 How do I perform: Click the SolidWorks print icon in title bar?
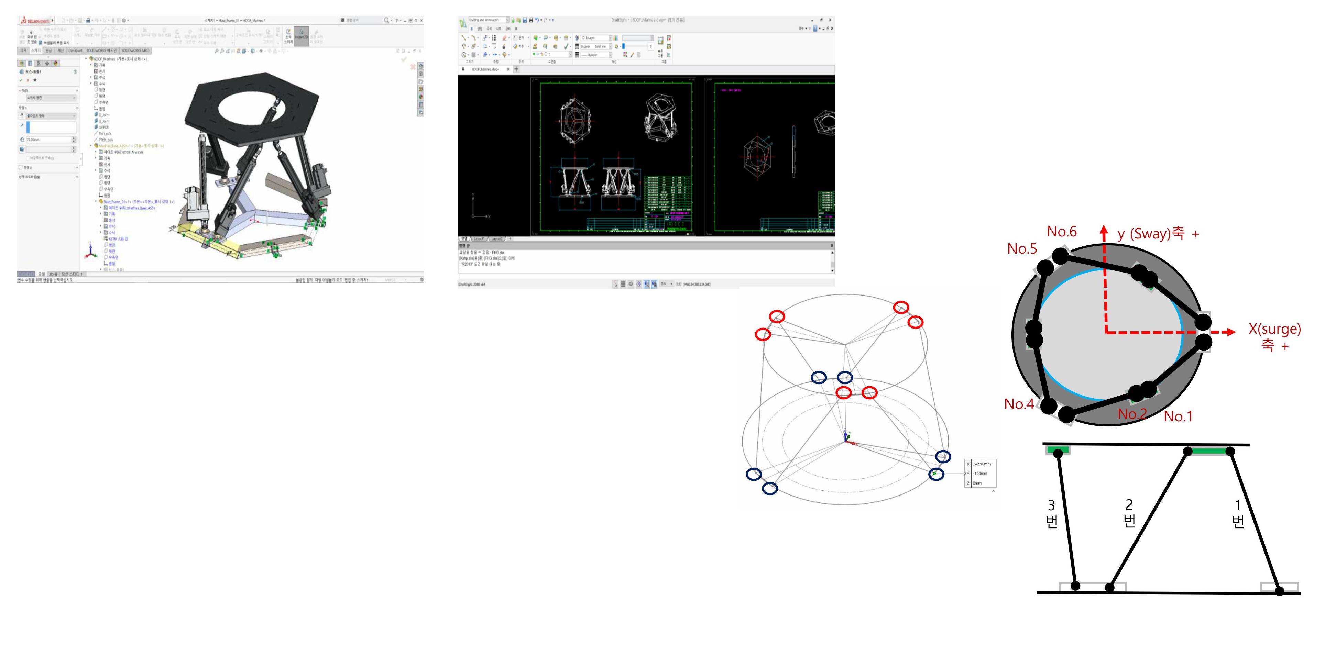pyautogui.click(x=88, y=21)
